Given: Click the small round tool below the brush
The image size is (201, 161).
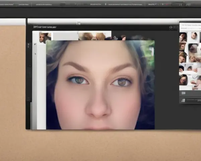Looking at the screenshot, I should pos(36,54).
